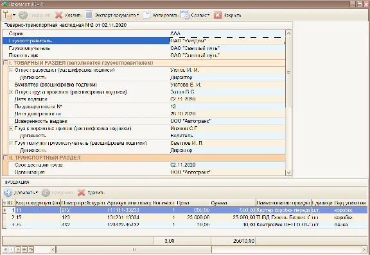Click article cell 111111-33233
Screen dimensions: 370x255
click(x=129, y=210)
